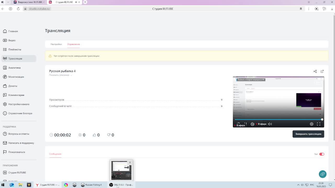The width and height of the screenshot is (335, 188).
Task: Go back in browser
Action: 3,9
